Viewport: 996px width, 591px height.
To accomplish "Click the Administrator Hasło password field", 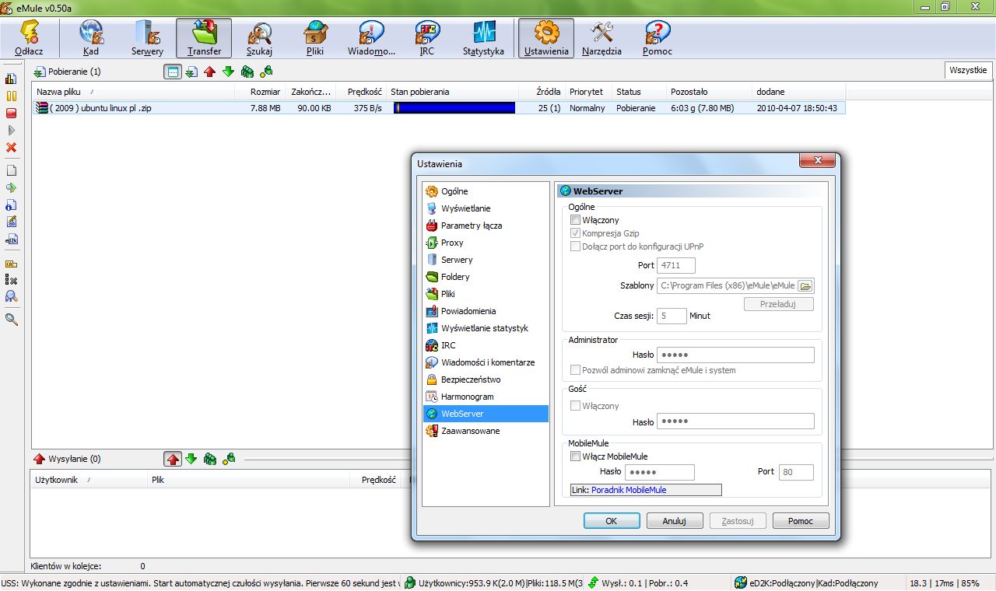I will [x=735, y=355].
